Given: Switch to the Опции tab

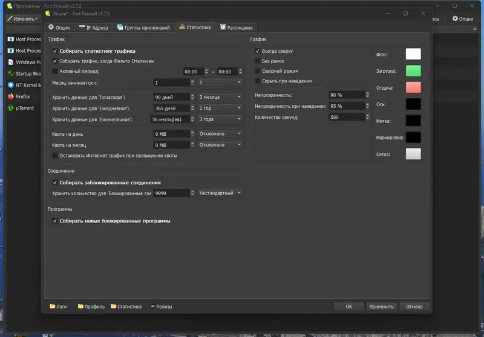Looking at the screenshot, I should 59,27.
